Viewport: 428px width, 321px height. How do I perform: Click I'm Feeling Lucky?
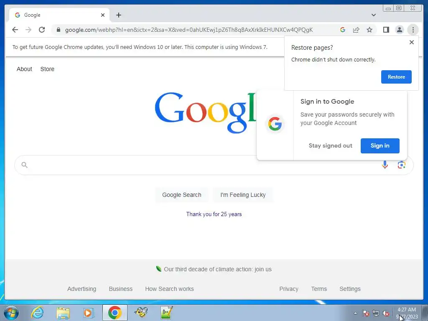pyautogui.click(x=243, y=195)
